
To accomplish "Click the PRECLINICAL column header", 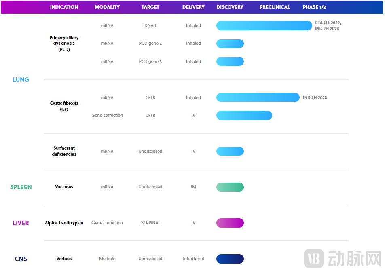I will (x=275, y=7).
